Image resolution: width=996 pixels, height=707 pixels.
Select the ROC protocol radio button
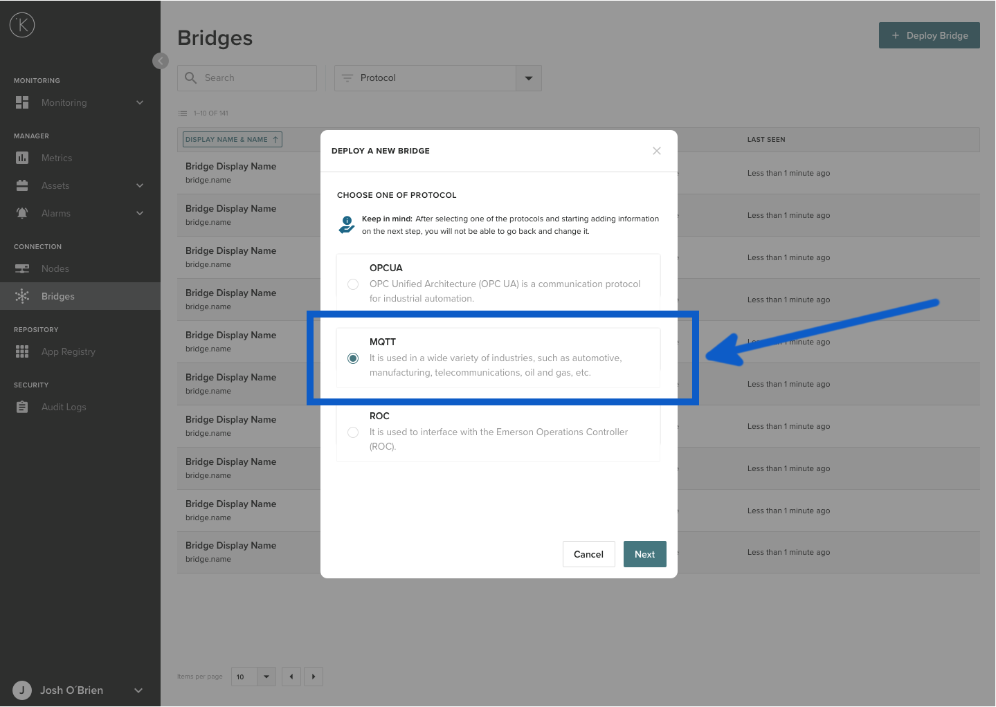coord(353,432)
